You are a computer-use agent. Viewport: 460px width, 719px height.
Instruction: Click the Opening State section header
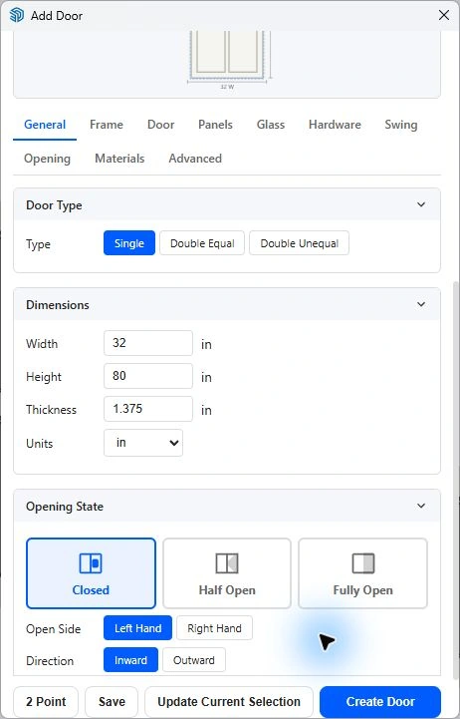pos(227,507)
